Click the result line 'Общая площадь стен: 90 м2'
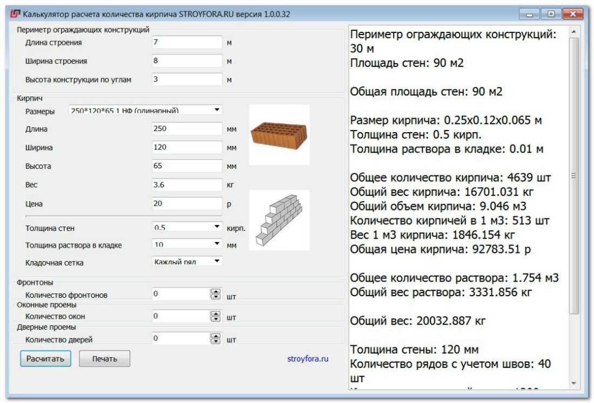 point(426,92)
